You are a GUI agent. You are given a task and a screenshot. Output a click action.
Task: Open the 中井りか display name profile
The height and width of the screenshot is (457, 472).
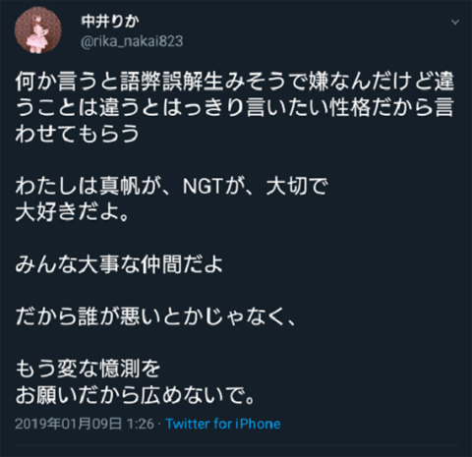[110, 22]
